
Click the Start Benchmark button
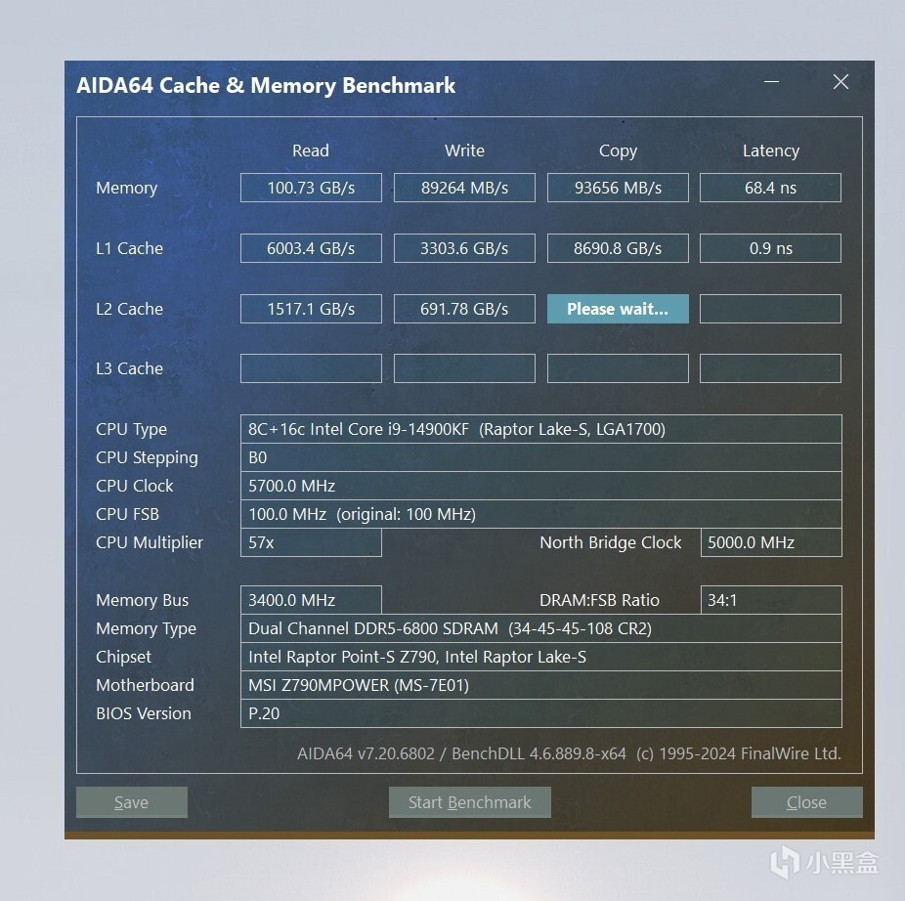pos(470,801)
